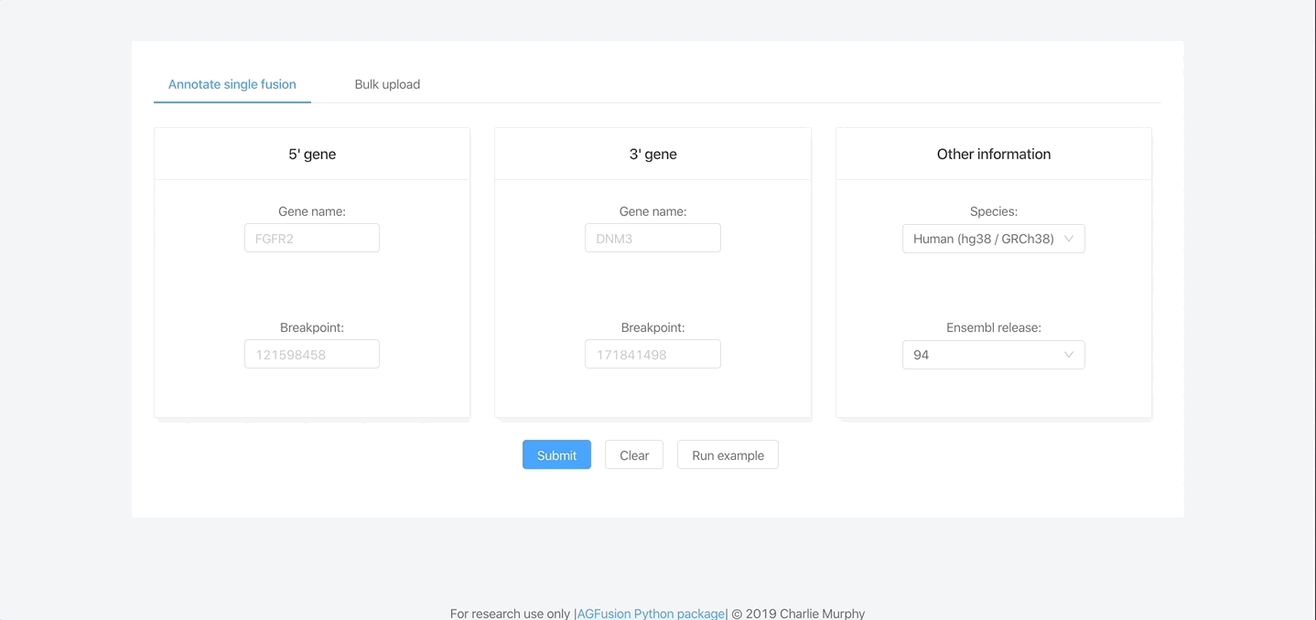The image size is (1316, 620).
Task: Select the Annotate single fusion tab
Action: click(x=232, y=84)
